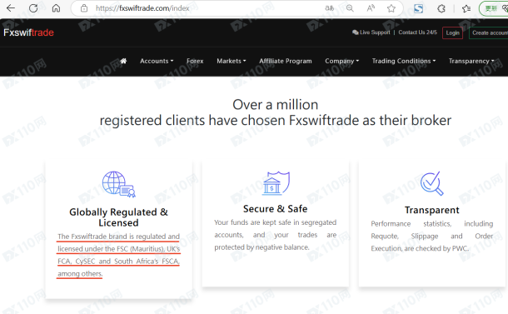The width and height of the screenshot is (508, 314).
Task: Click text 'Execution, are checked by PWC.'
Action: tap(420, 248)
